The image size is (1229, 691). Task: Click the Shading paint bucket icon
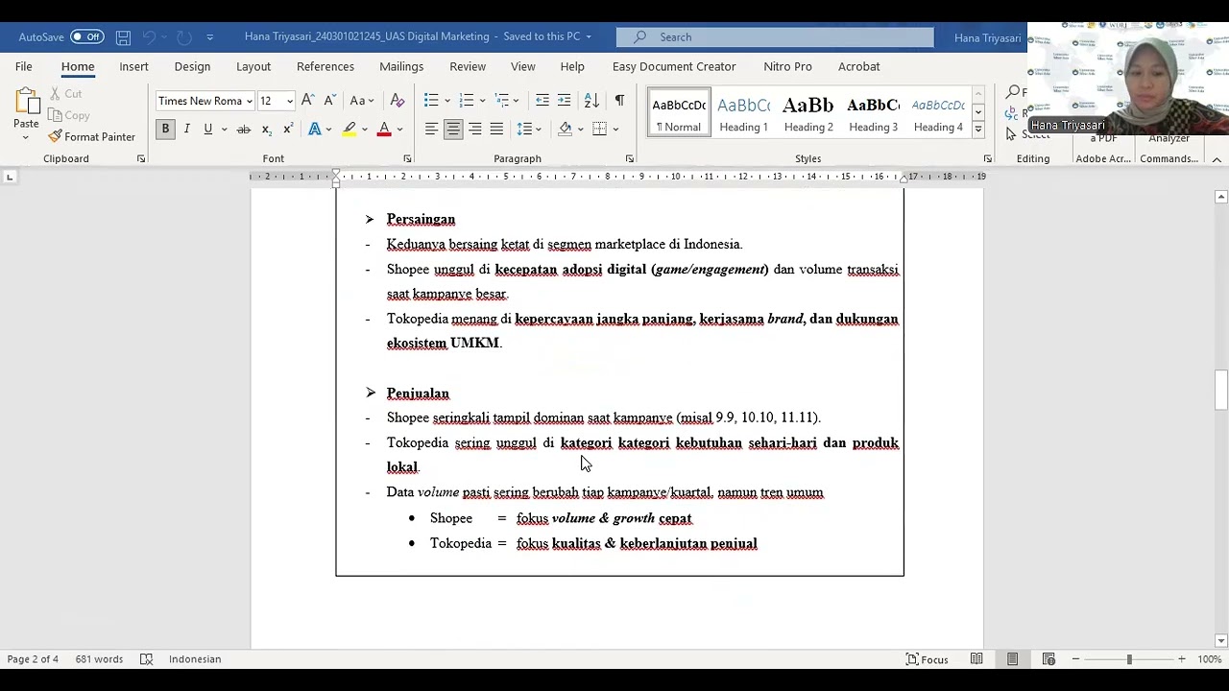coord(565,129)
